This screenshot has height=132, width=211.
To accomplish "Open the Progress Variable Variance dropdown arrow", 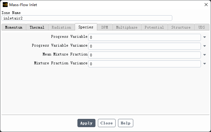I will [x=204, y=46].
